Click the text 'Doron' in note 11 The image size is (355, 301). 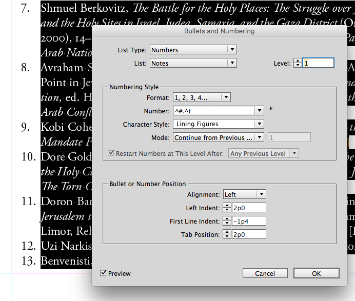tap(57, 201)
